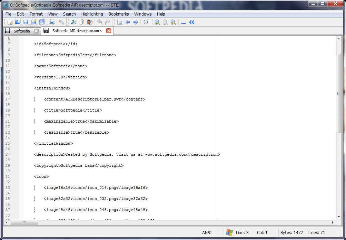346x240 pixels.
Task: Click the <version>1.0</version> line
Action: coord(61,77)
